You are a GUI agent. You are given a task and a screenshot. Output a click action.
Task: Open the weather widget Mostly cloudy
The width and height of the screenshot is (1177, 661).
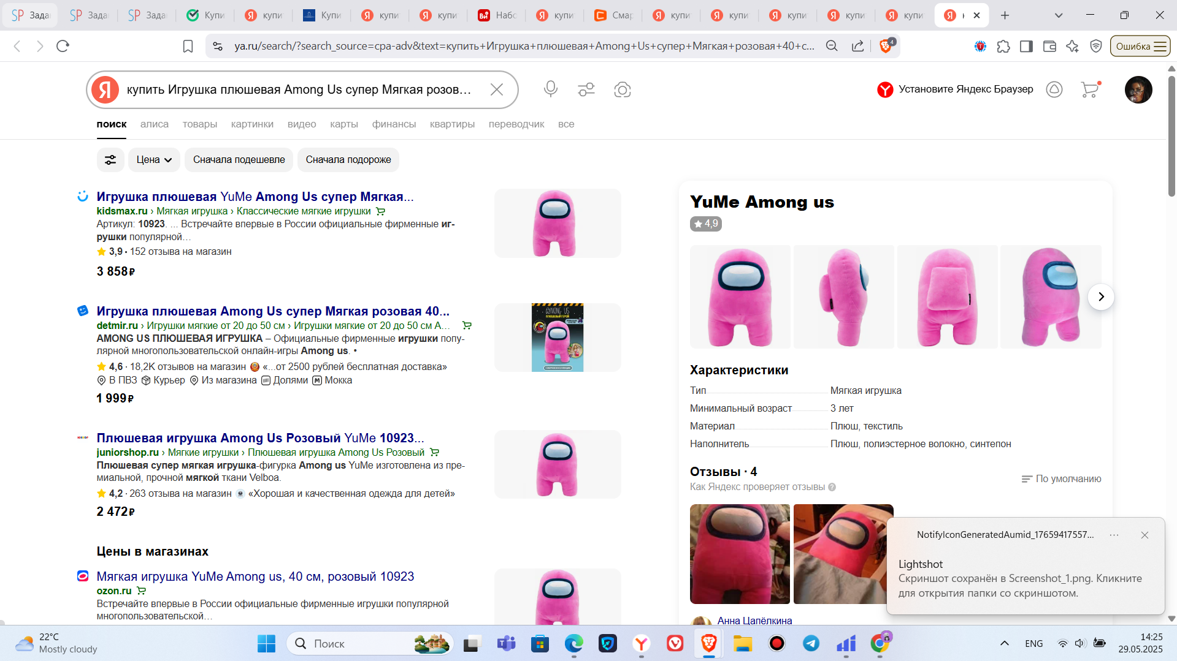click(x=56, y=643)
